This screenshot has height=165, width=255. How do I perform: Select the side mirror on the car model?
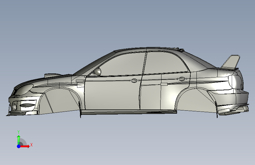(x=97, y=72)
